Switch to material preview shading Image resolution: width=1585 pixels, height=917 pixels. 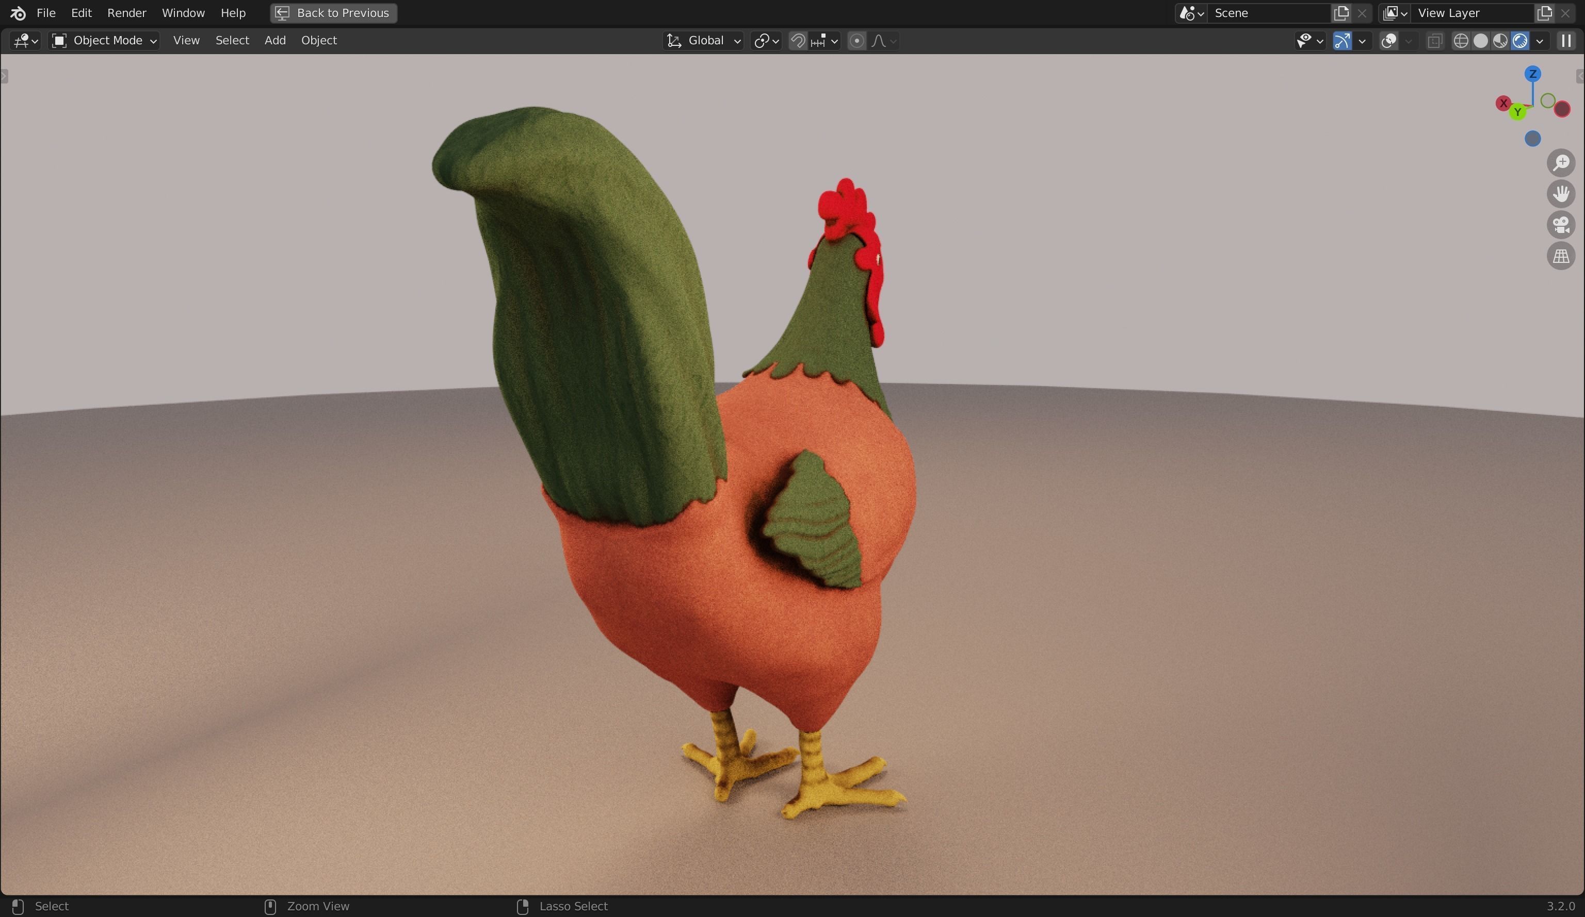click(x=1500, y=41)
